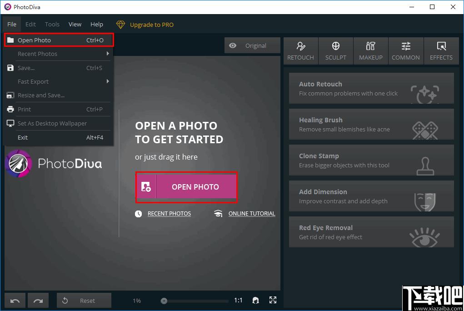Click the Upgrade to PRO diamond icon
The width and height of the screenshot is (464, 311).
tap(120, 25)
